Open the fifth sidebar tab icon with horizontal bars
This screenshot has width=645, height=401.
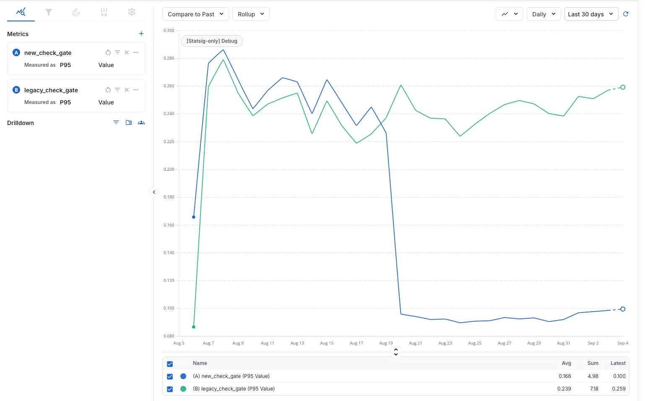coord(132,12)
